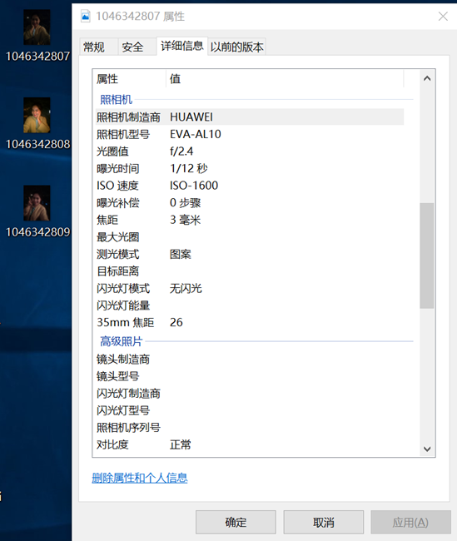Screen dimensions: 457x541
Task: Select the 镜头制造商 row
Action: [250, 360]
